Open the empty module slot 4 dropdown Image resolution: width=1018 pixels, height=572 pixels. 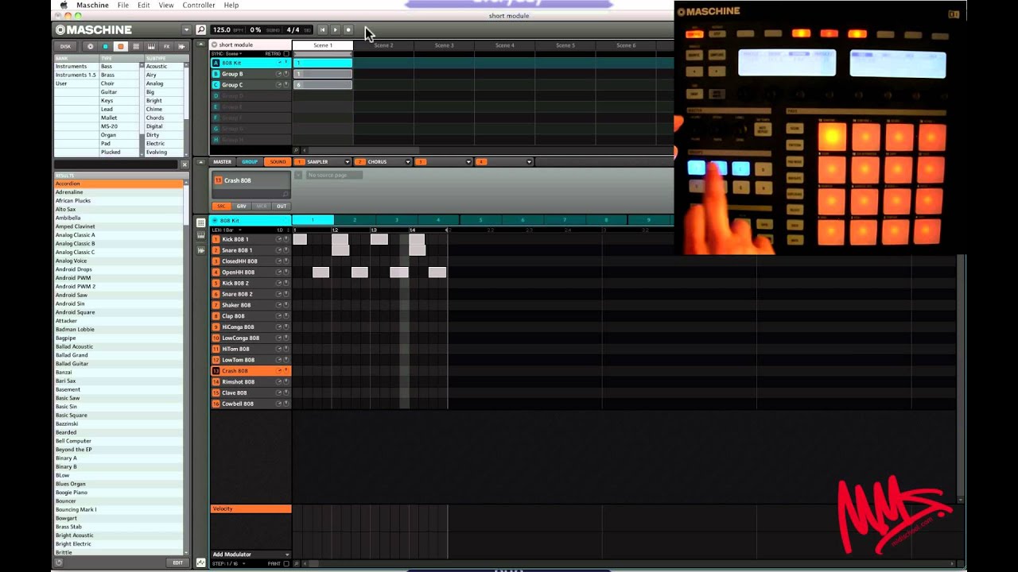tap(529, 162)
